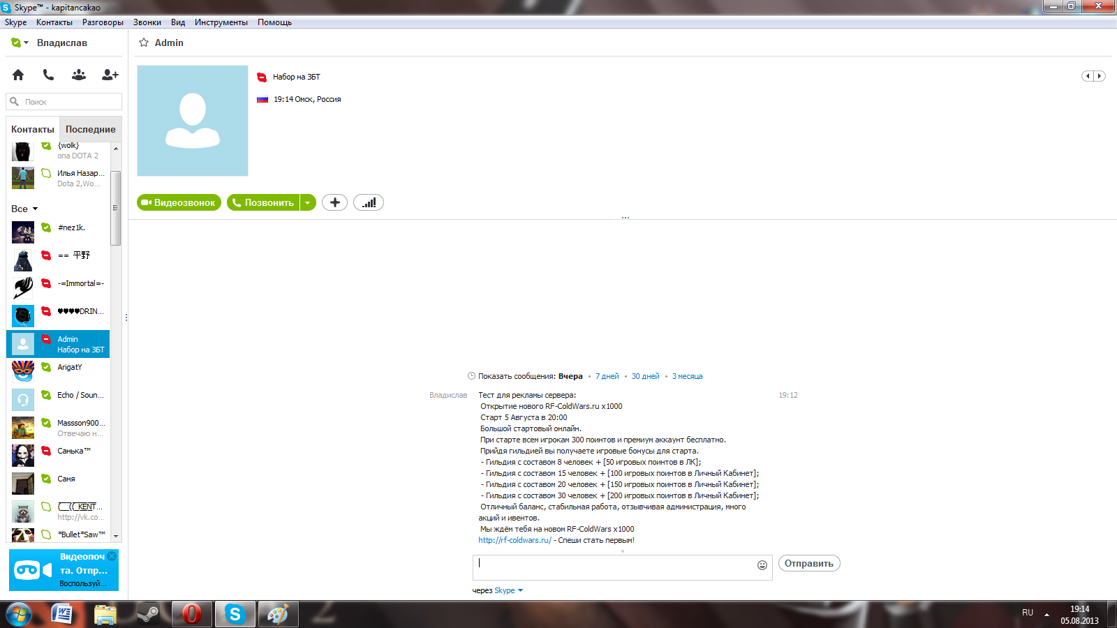Add people with the plus button

335,202
